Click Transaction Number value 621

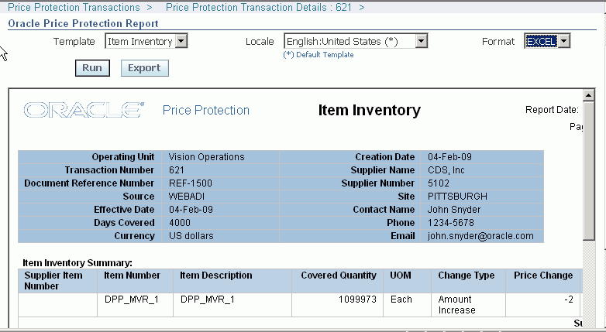pyautogui.click(x=176, y=170)
